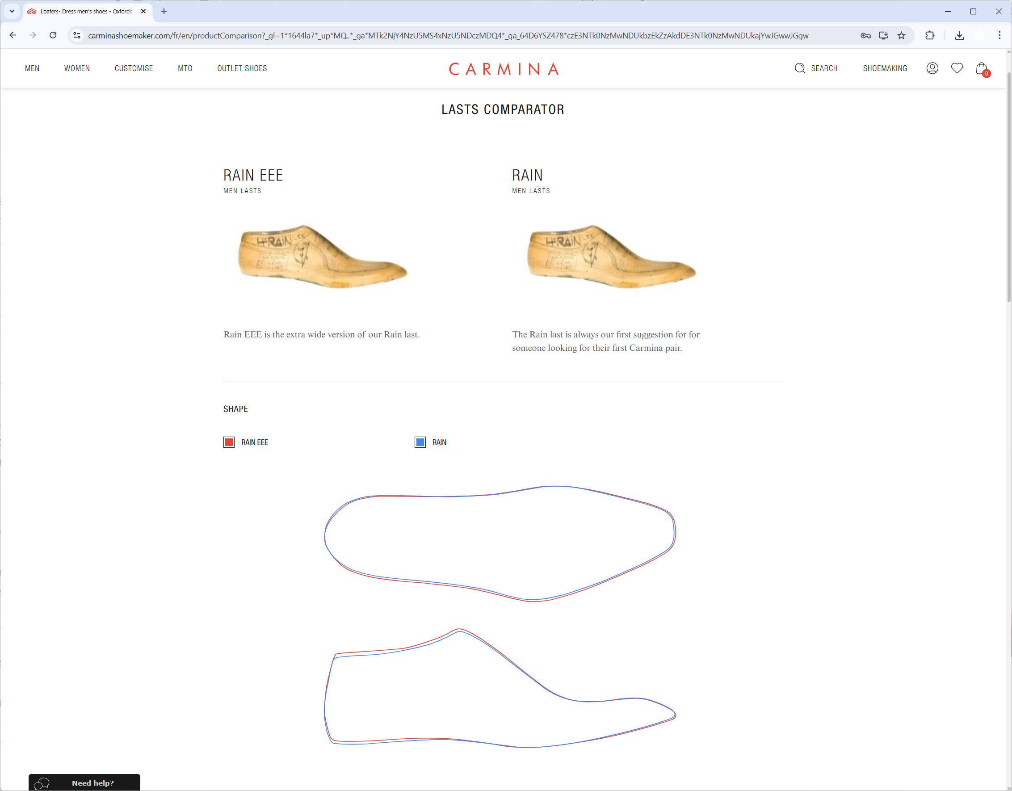The image size is (1012, 791).
Task: Open the user account icon
Action: (932, 68)
